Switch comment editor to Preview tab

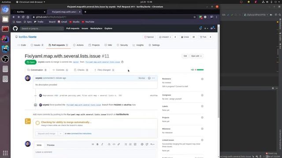click(x=51, y=145)
